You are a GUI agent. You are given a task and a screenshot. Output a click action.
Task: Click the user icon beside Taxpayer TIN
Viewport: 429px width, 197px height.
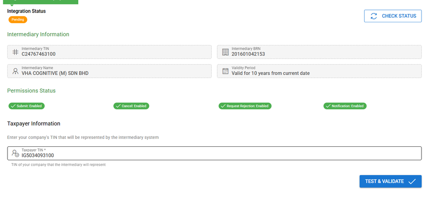15,153
